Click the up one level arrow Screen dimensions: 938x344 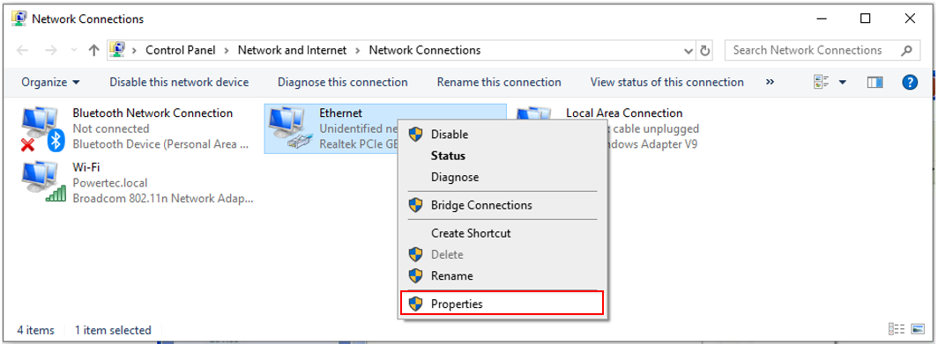93,51
